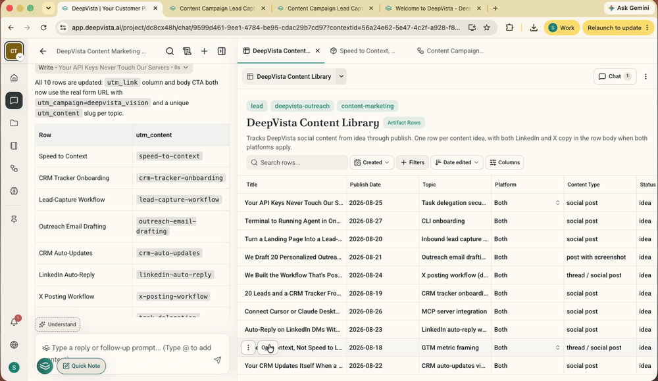This screenshot has width=658, height=381.
Task: Open a new browser tab
Action: [x=495, y=9]
